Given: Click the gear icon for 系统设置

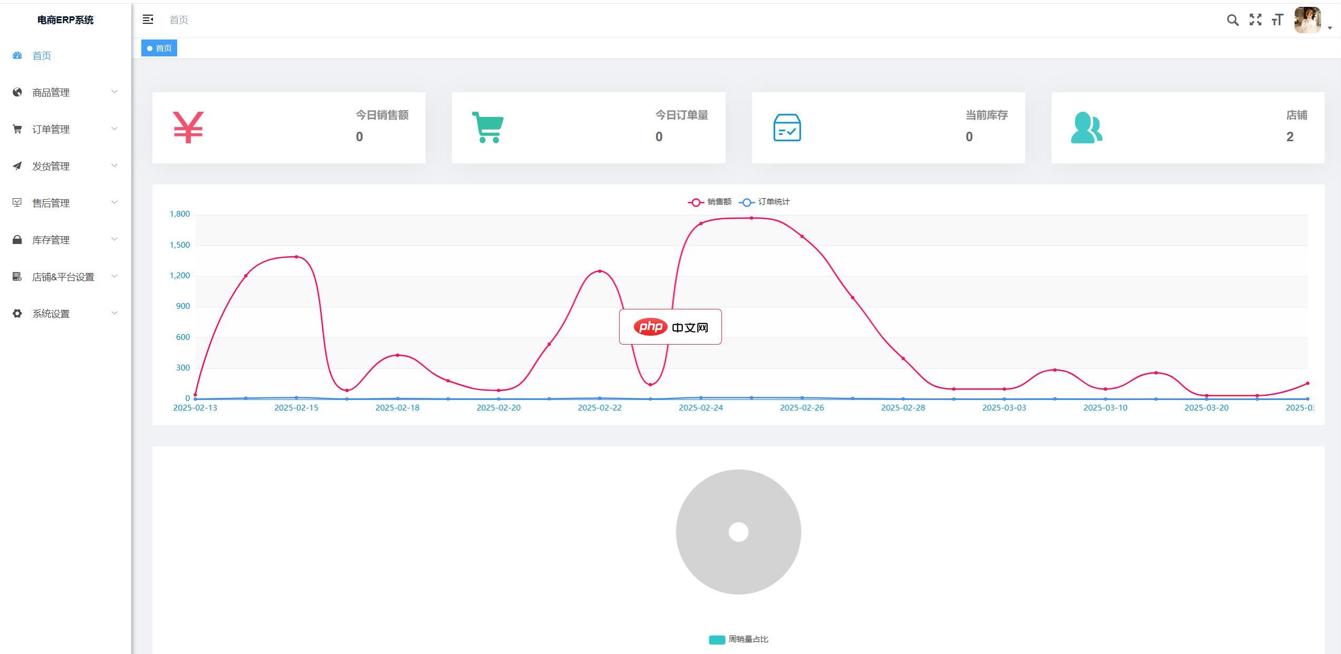Looking at the screenshot, I should click(x=17, y=314).
